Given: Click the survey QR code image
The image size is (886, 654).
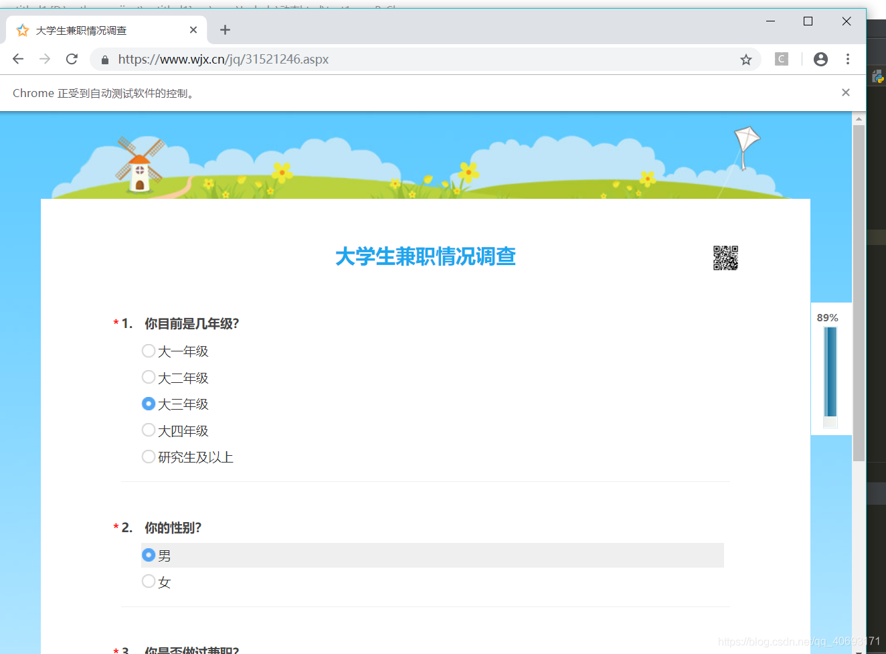Looking at the screenshot, I should (726, 257).
